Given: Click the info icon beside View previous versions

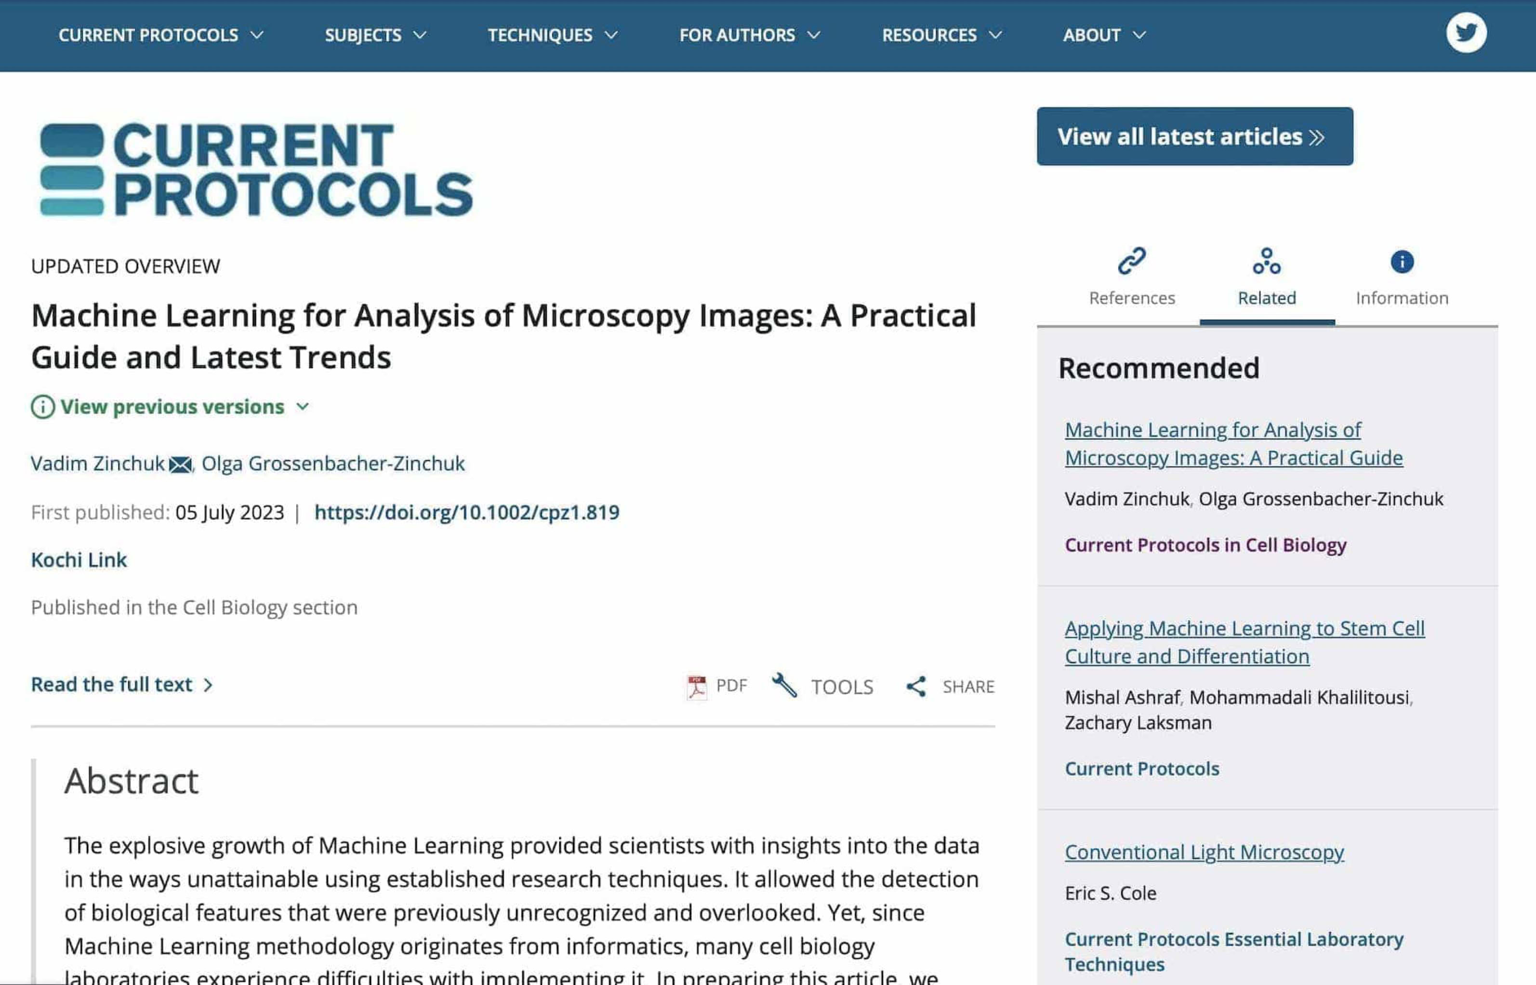Looking at the screenshot, I should 43,407.
